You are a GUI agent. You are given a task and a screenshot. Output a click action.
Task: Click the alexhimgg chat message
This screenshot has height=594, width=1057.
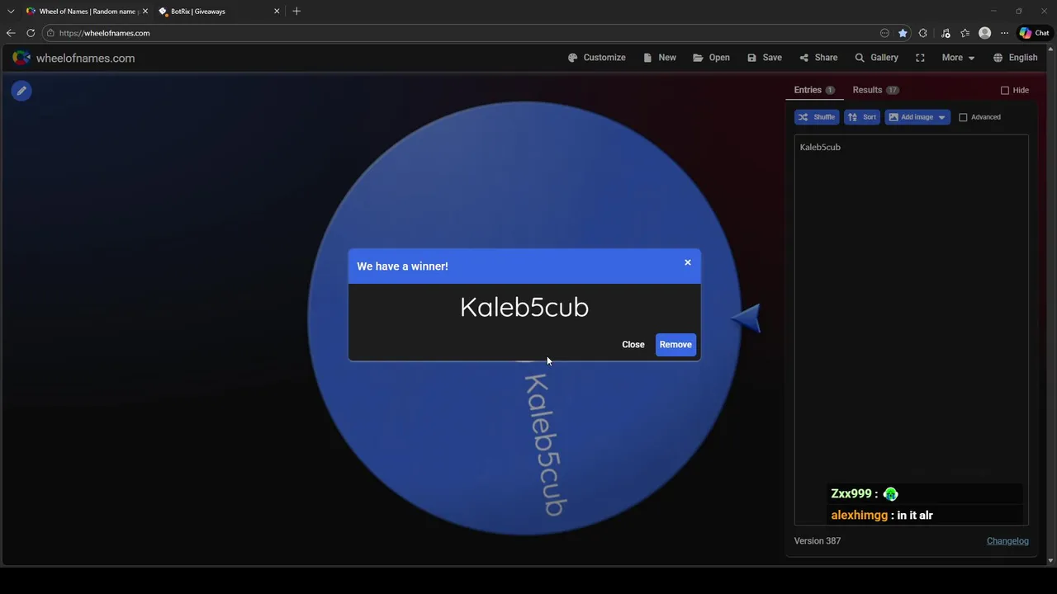pyautogui.click(x=882, y=515)
